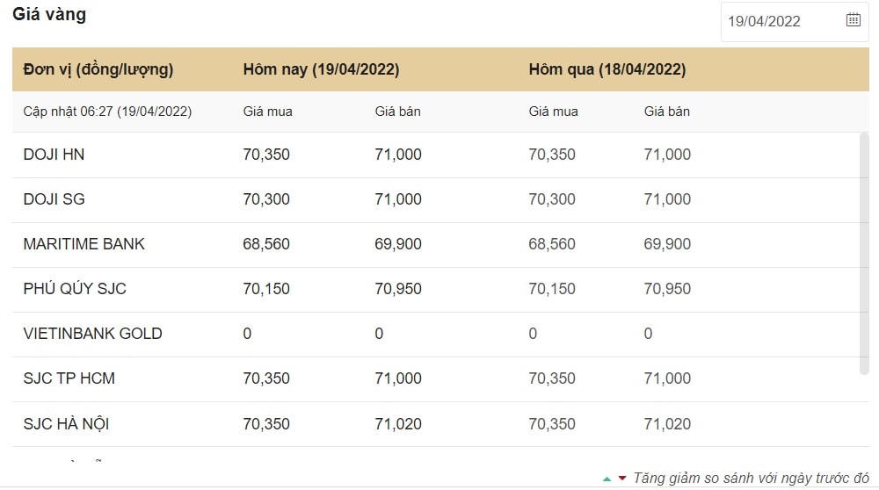Click SJC TP HCM today's buy price 70,350
The width and height of the screenshot is (879, 490).
(x=266, y=378)
